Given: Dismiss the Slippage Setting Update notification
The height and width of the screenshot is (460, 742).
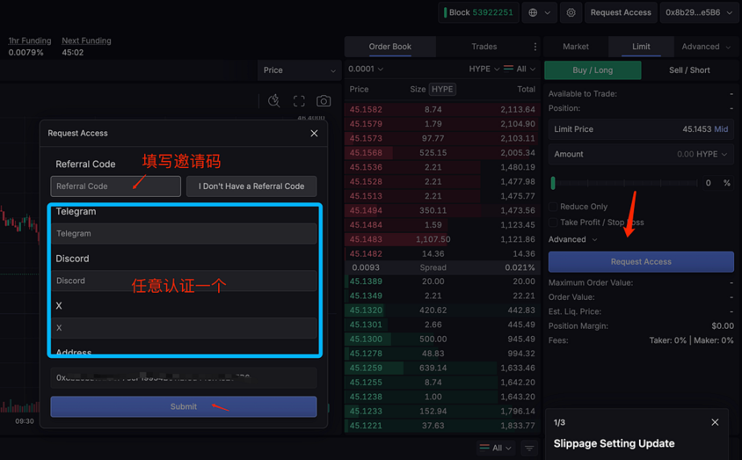Looking at the screenshot, I should pyautogui.click(x=715, y=423).
